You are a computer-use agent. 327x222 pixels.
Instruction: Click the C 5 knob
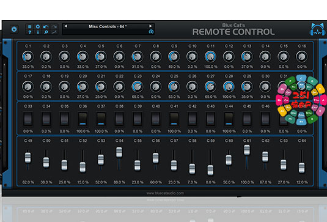coord(101,56)
